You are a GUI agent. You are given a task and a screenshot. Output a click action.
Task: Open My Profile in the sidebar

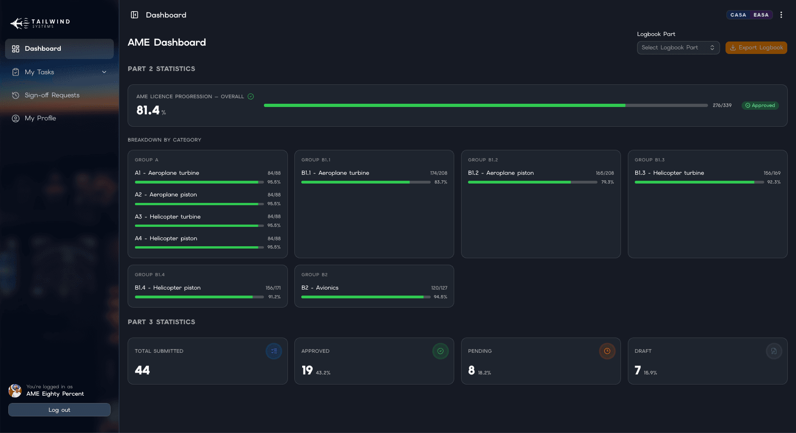[x=59, y=119]
